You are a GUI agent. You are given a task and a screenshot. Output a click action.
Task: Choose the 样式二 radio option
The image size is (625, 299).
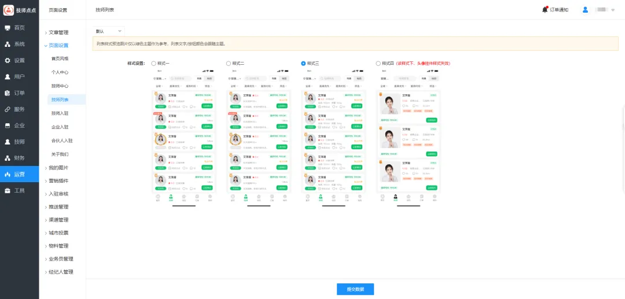(229, 63)
